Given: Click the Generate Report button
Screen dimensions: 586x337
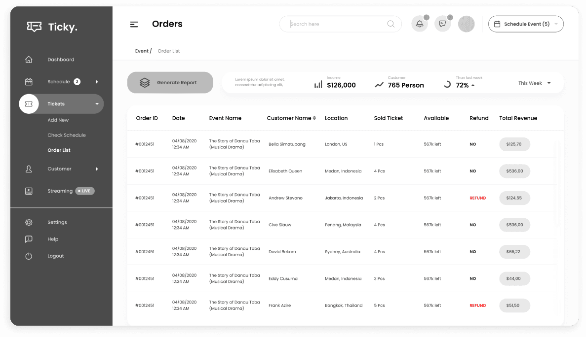Looking at the screenshot, I should [170, 82].
